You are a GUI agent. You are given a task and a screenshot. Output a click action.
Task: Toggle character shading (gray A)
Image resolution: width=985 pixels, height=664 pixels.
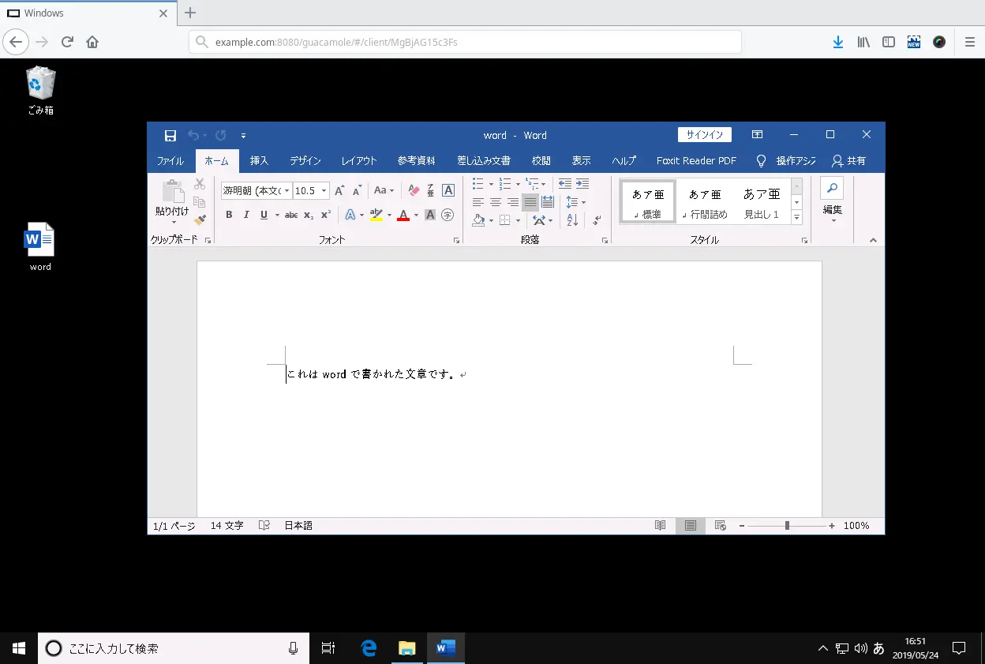click(430, 215)
